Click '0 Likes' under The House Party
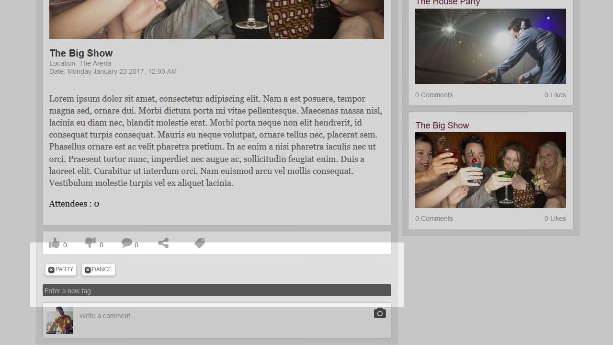 (555, 95)
